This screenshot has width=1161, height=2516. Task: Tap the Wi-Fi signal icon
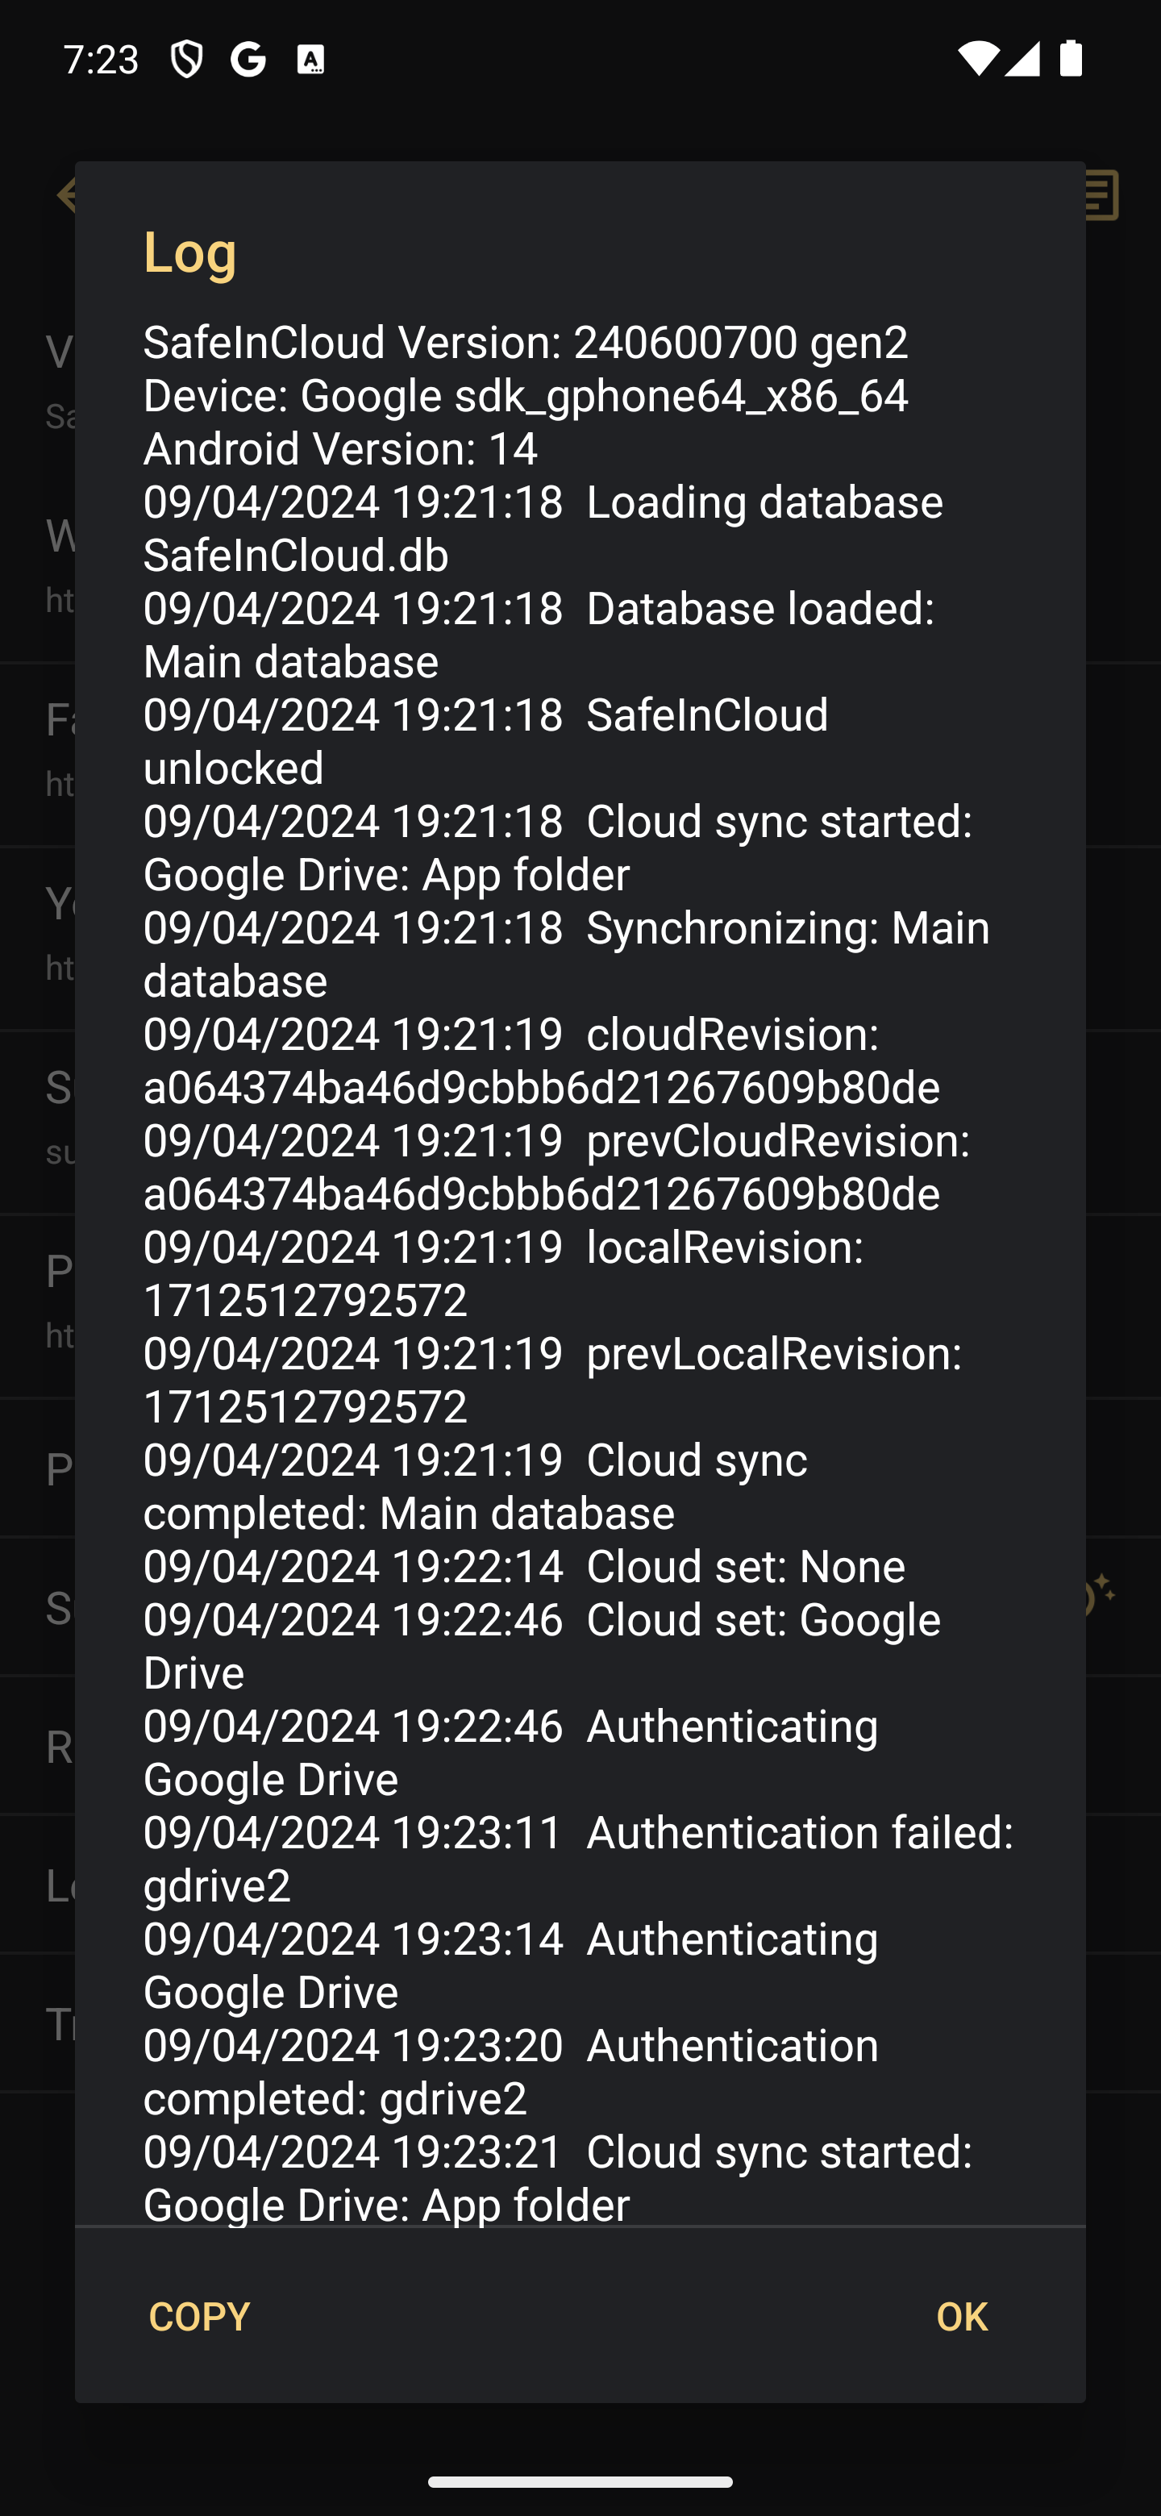pos(977,59)
